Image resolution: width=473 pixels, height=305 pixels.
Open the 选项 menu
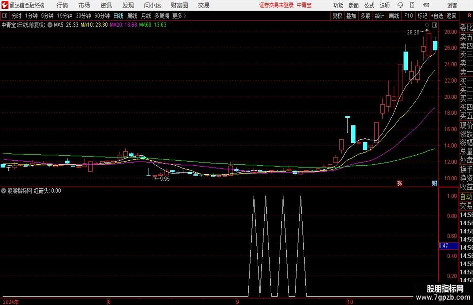click(384, 5)
